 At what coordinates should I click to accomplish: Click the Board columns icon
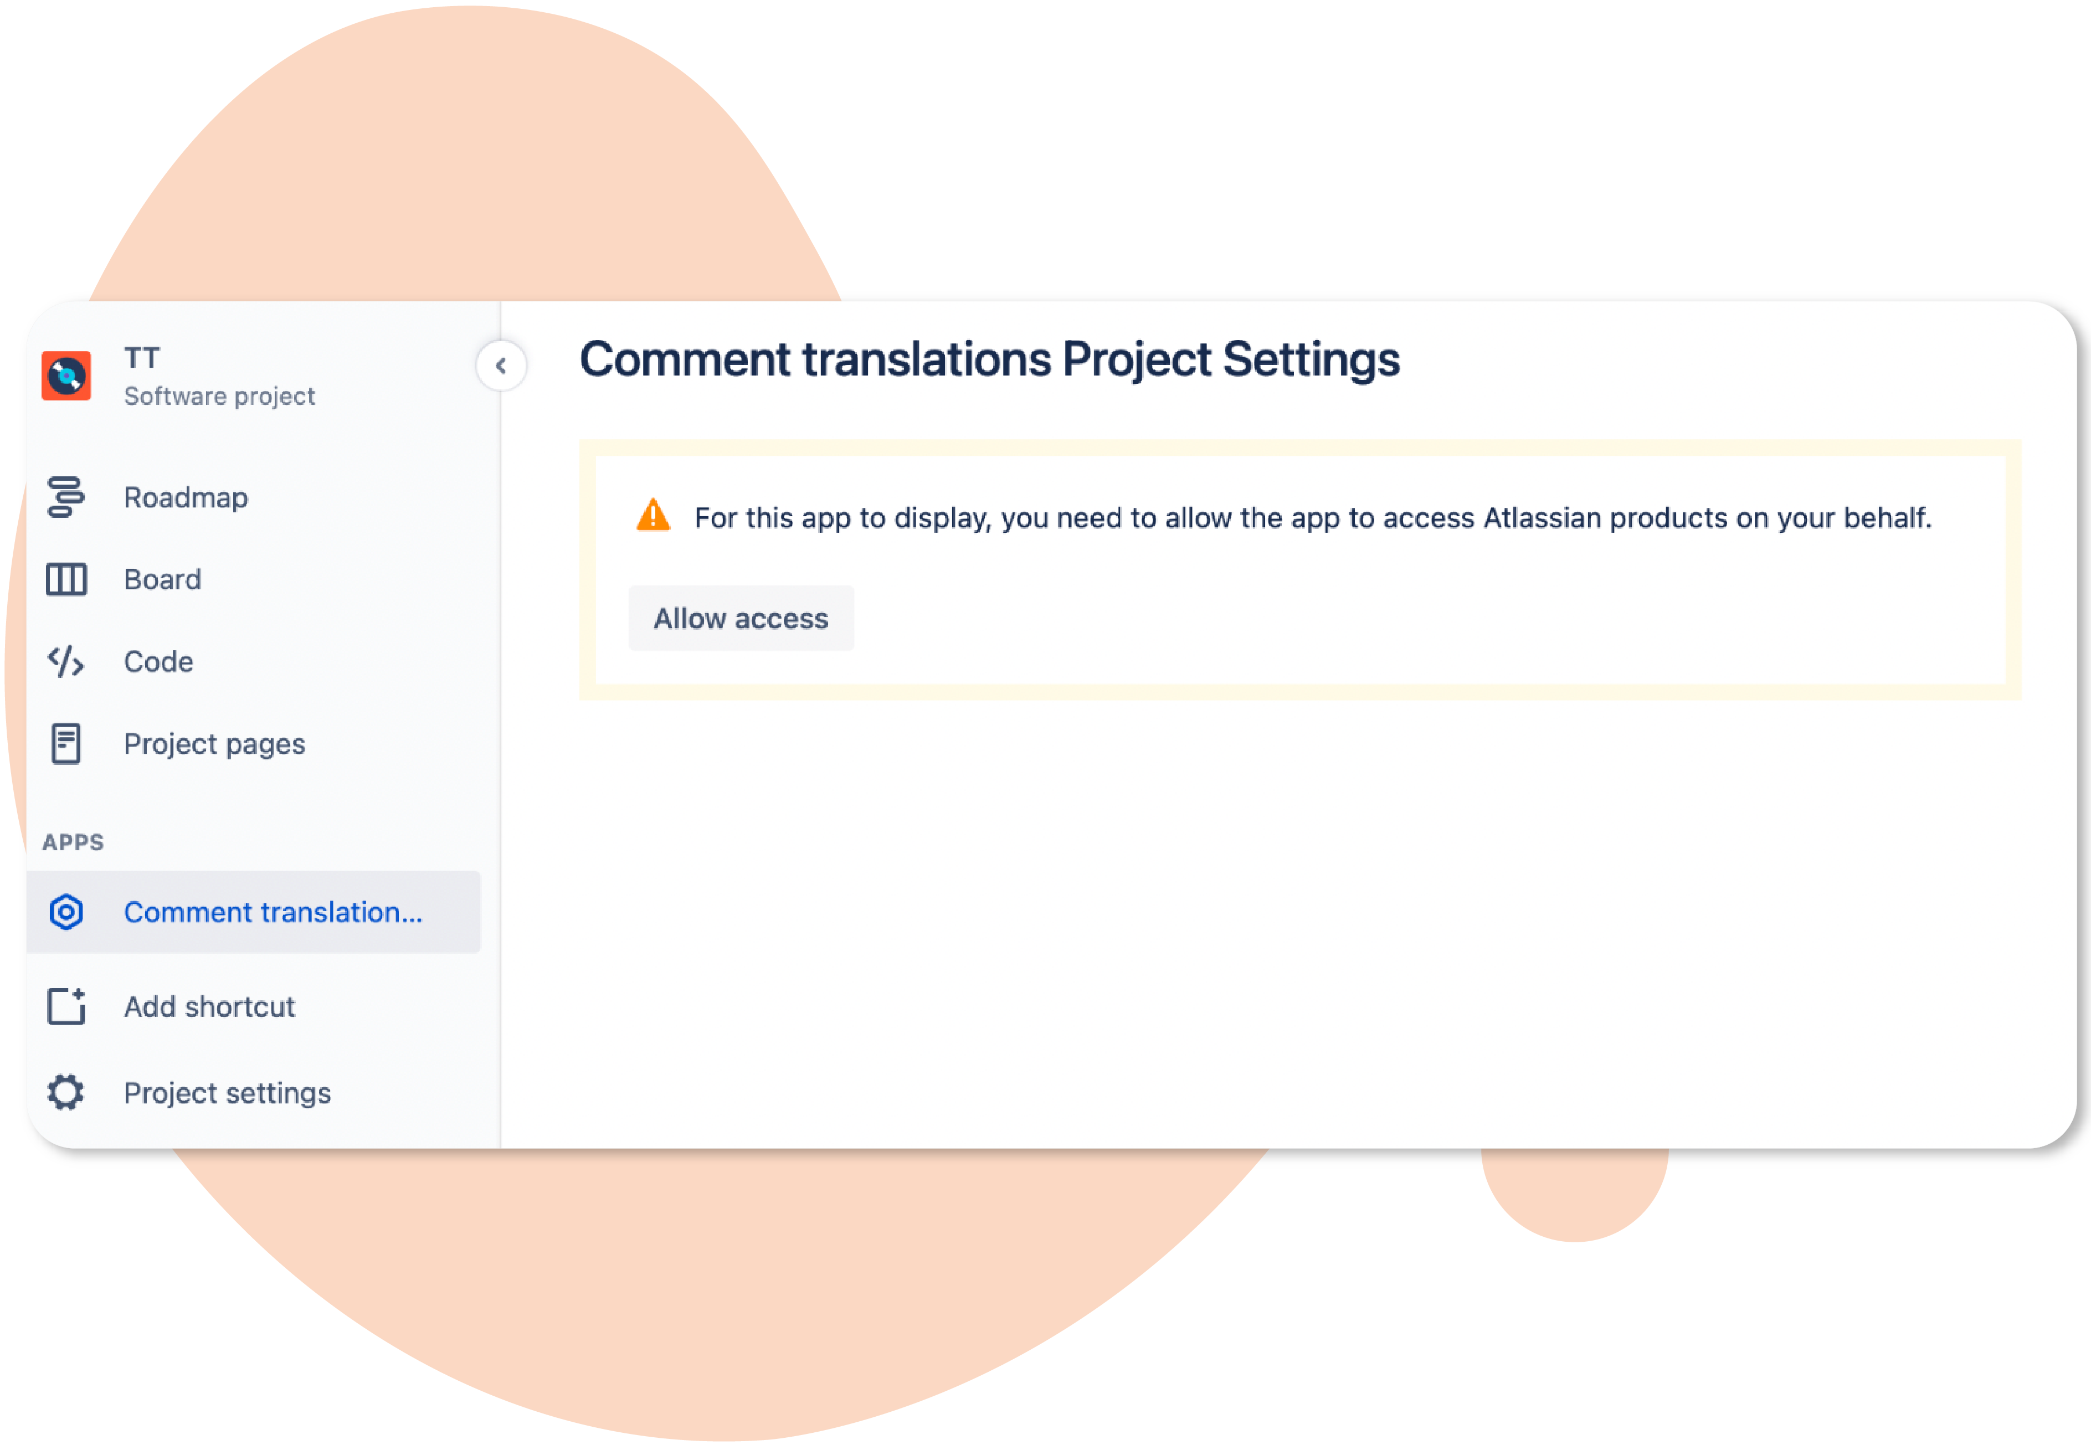66,580
